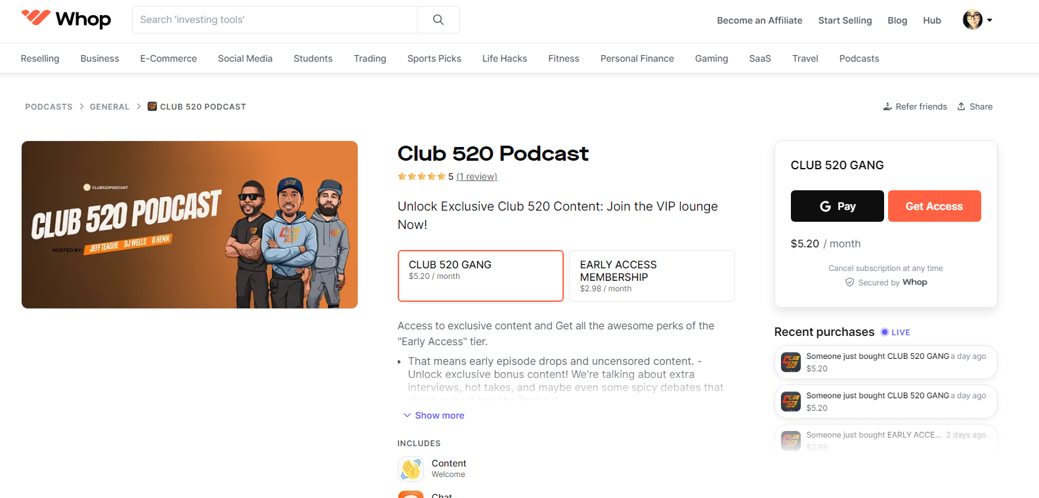Viewport: 1039px width, 498px height.
Task: Click the Content Welcome item text
Action: coord(449,468)
